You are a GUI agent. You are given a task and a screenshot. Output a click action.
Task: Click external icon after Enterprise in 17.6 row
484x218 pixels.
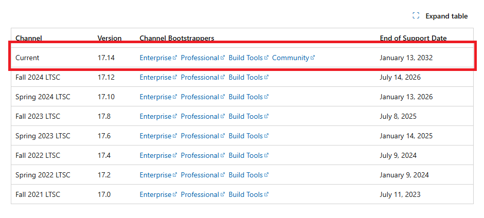tap(175, 136)
